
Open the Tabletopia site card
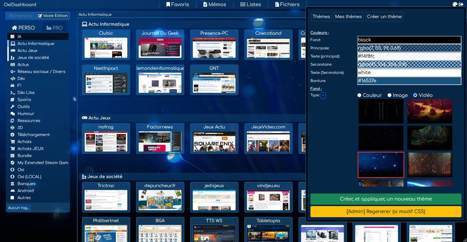(268, 229)
